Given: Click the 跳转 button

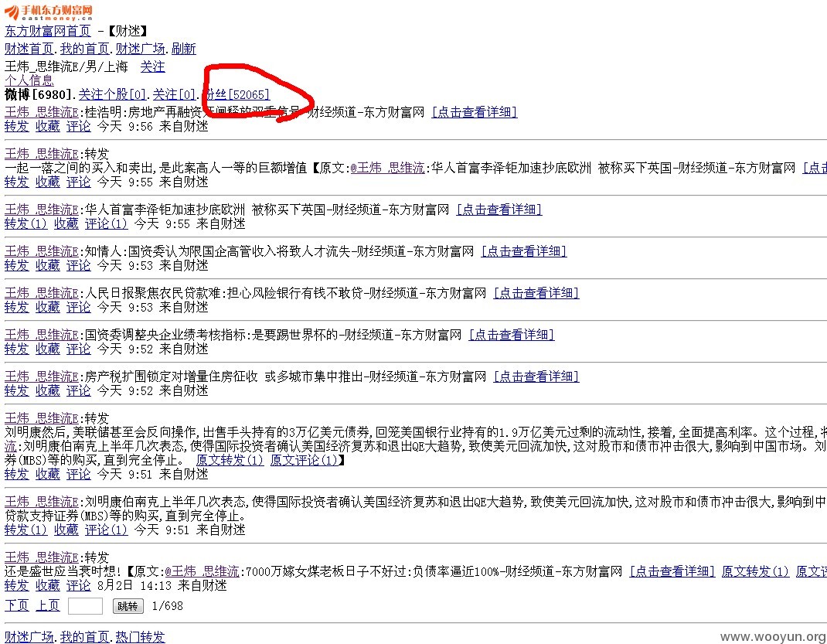Looking at the screenshot, I should (x=128, y=606).
